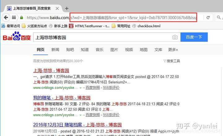The image size is (223, 136).
Task: Select the 网页 tab
Action: pyautogui.click(x=41, y=50)
